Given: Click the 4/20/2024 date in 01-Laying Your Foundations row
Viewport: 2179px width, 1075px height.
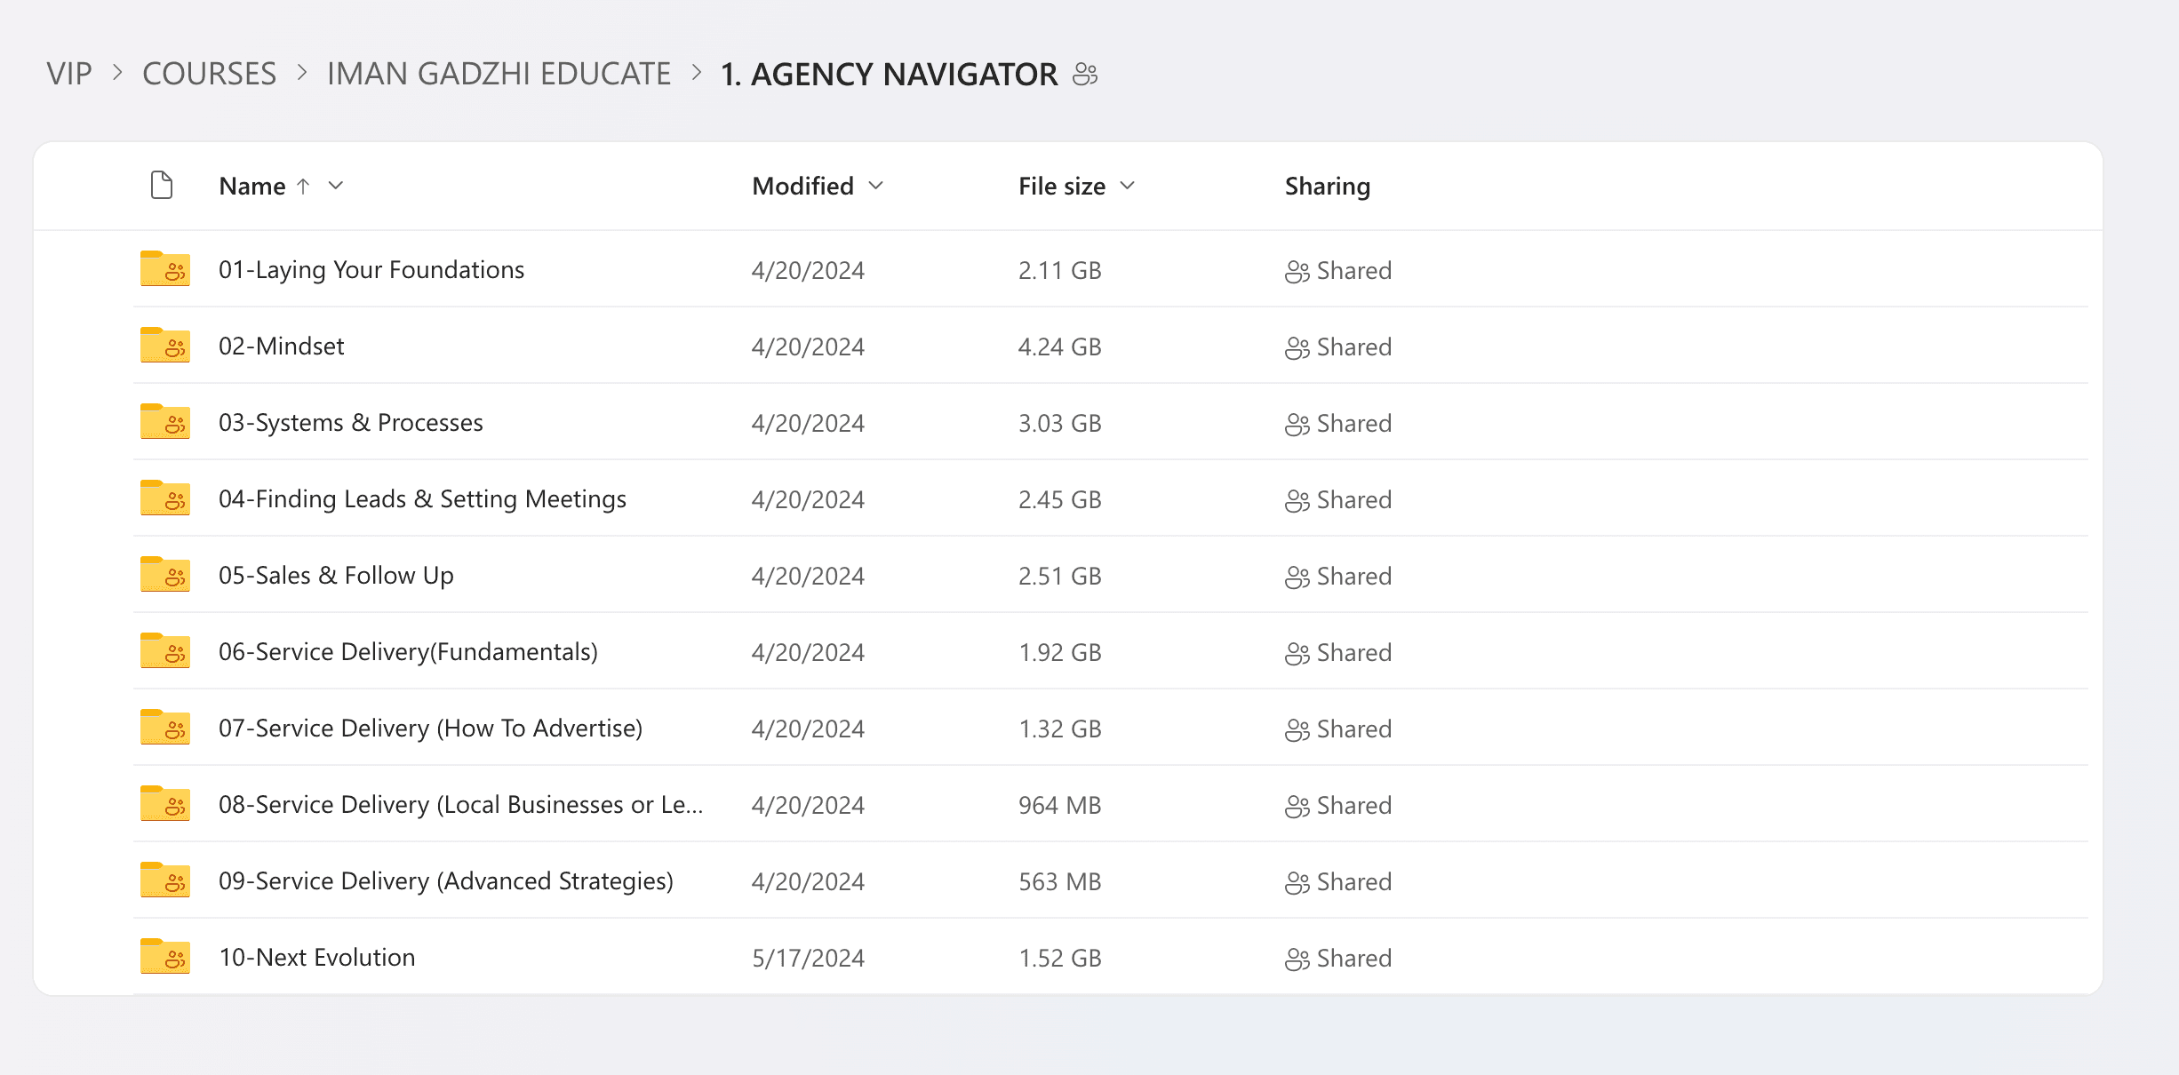Looking at the screenshot, I should tap(808, 270).
